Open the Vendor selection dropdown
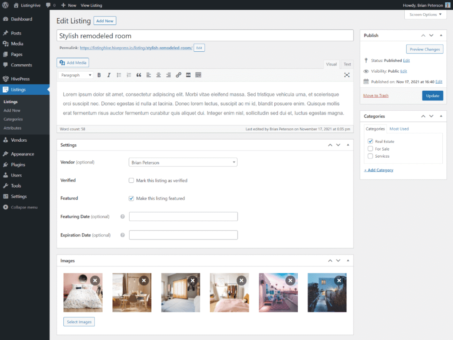 tap(183, 162)
